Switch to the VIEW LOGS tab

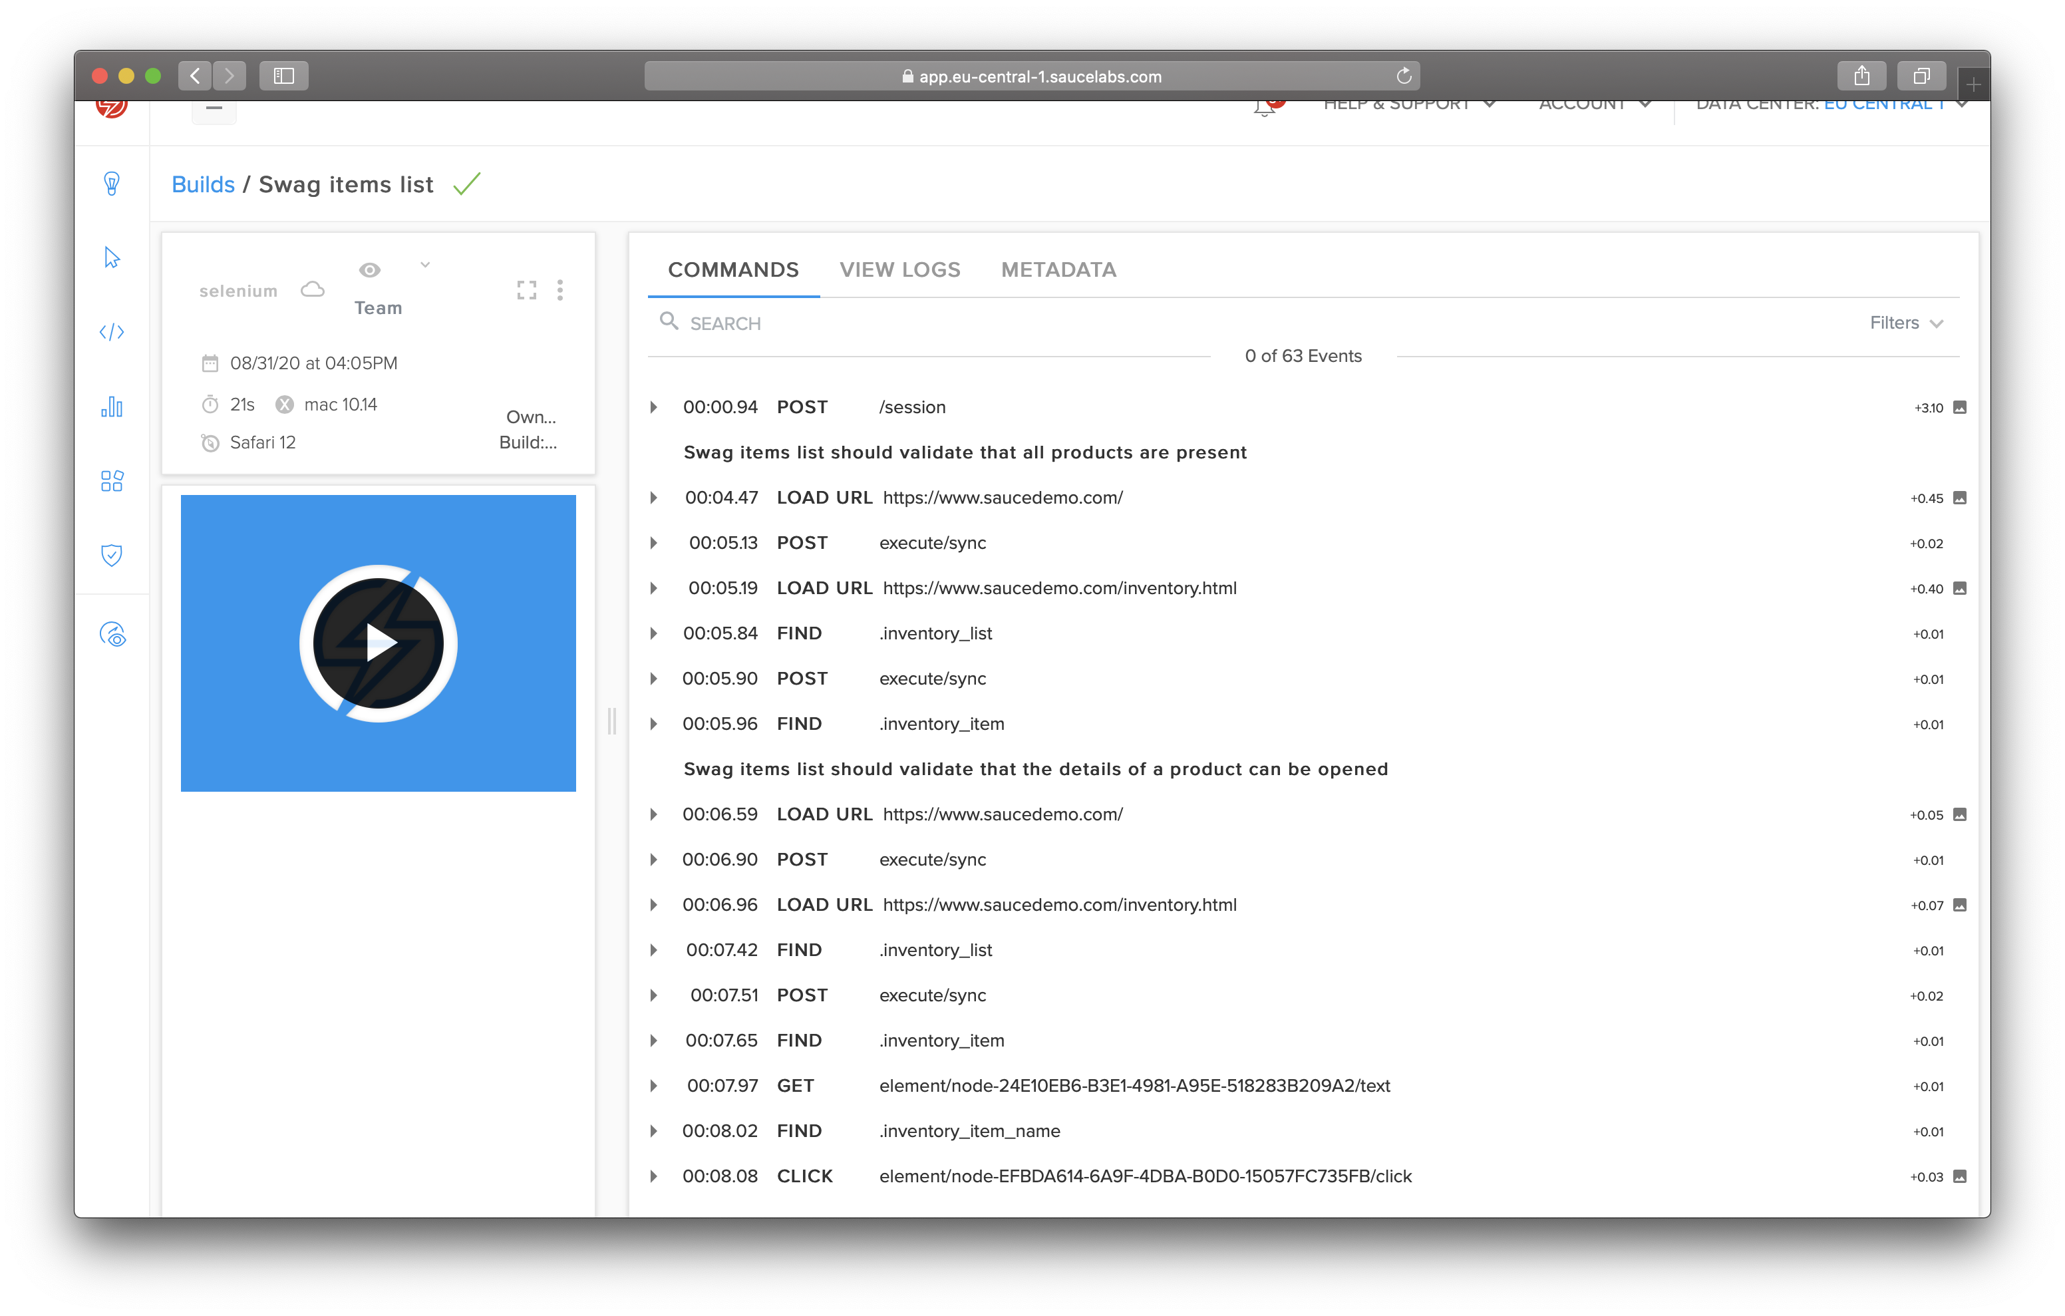click(899, 270)
